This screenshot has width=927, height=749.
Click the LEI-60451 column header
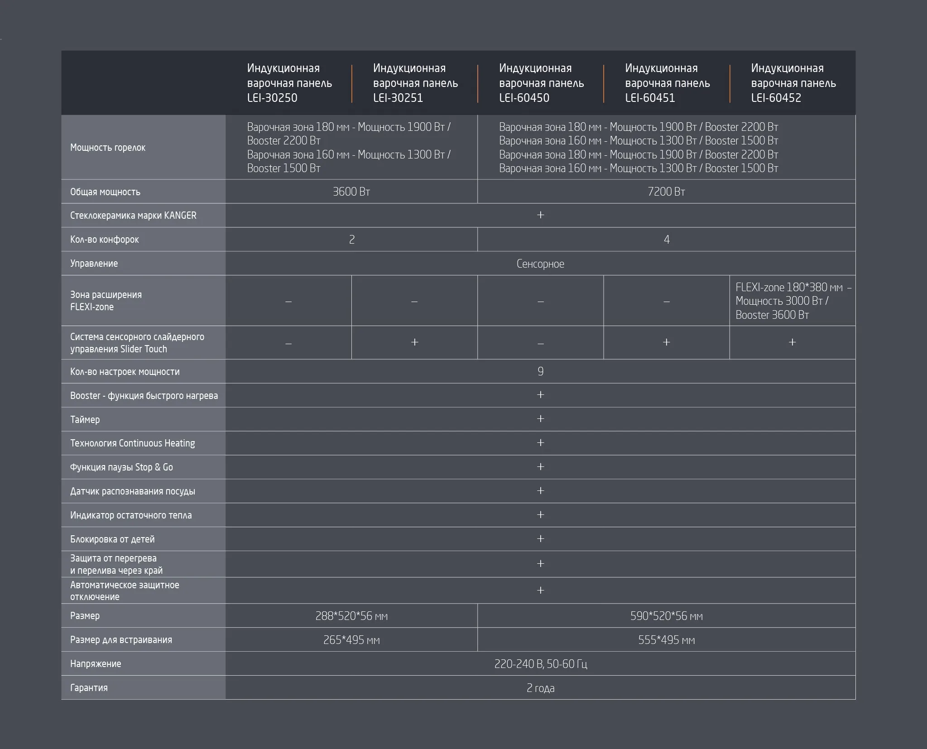[x=667, y=83]
